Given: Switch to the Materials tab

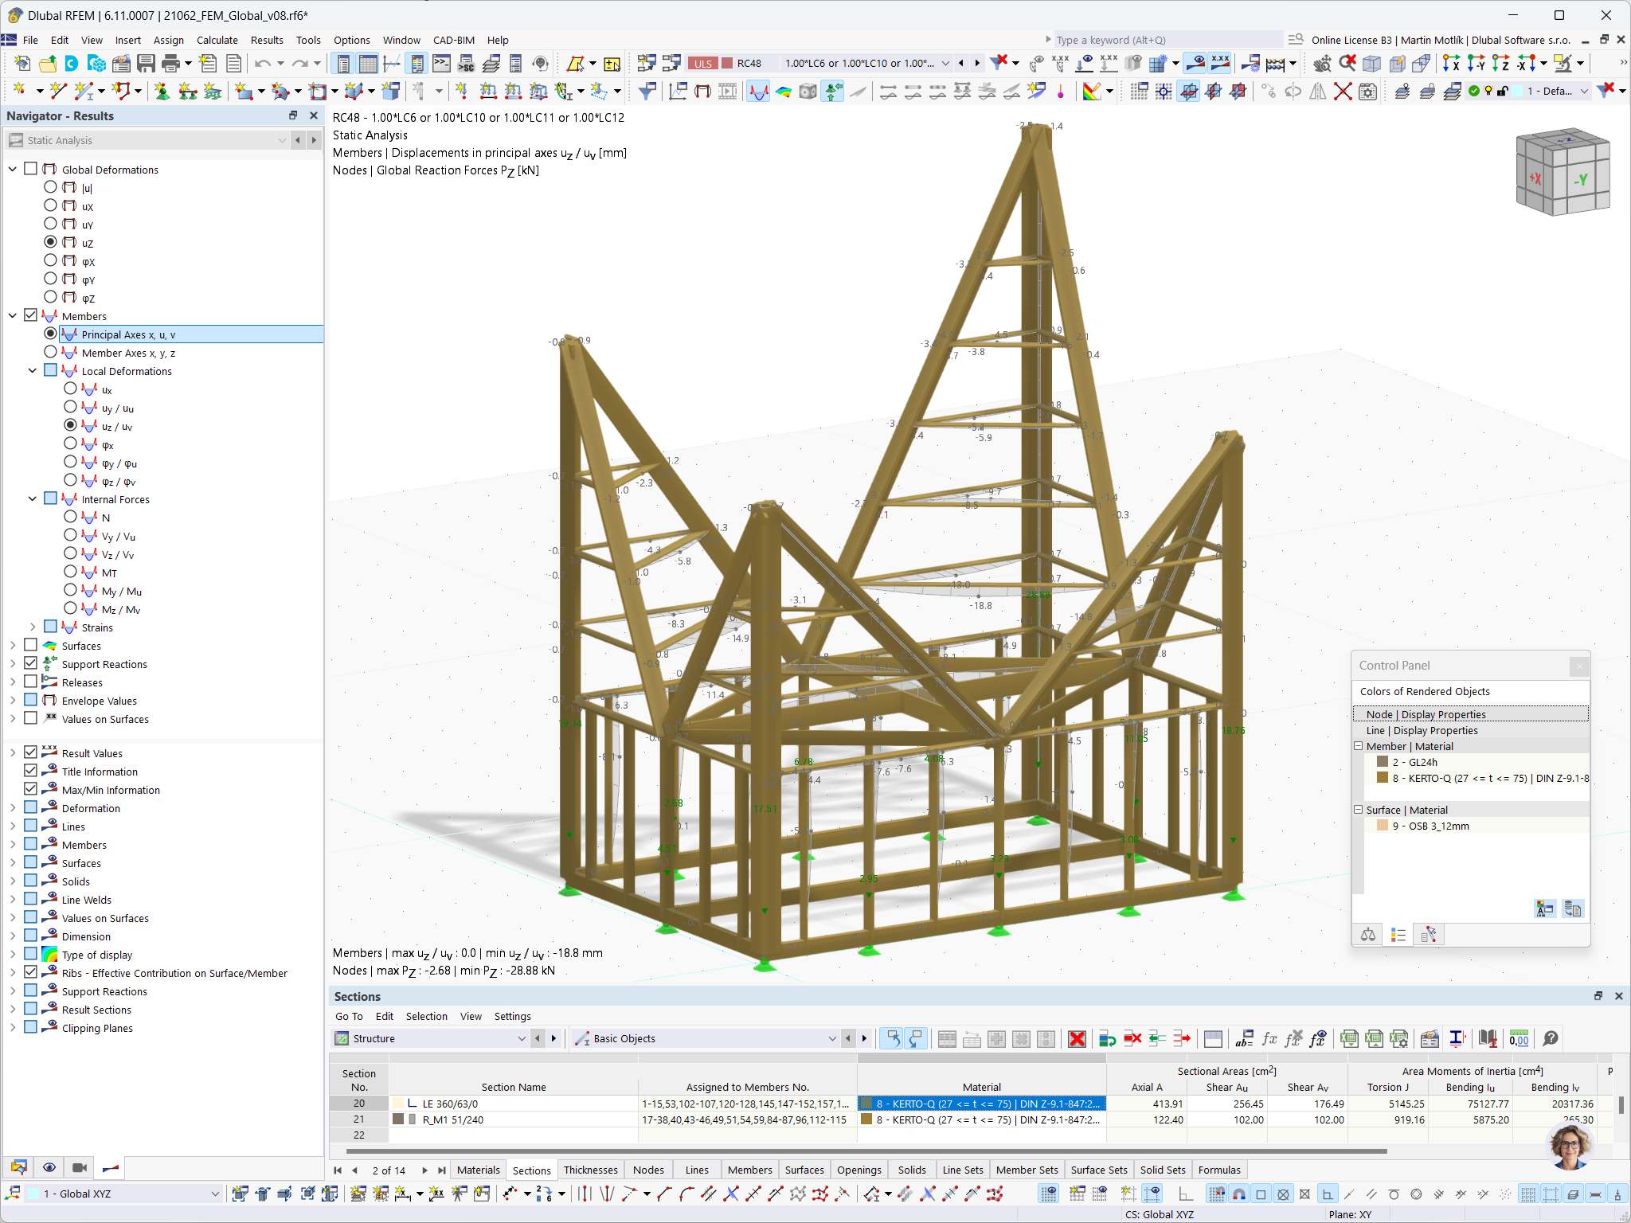Looking at the screenshot, I should click(478, 1170).
